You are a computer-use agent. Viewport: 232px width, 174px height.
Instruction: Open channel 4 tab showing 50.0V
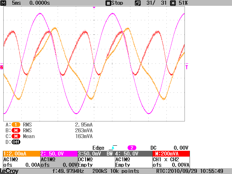coord(134,154)
